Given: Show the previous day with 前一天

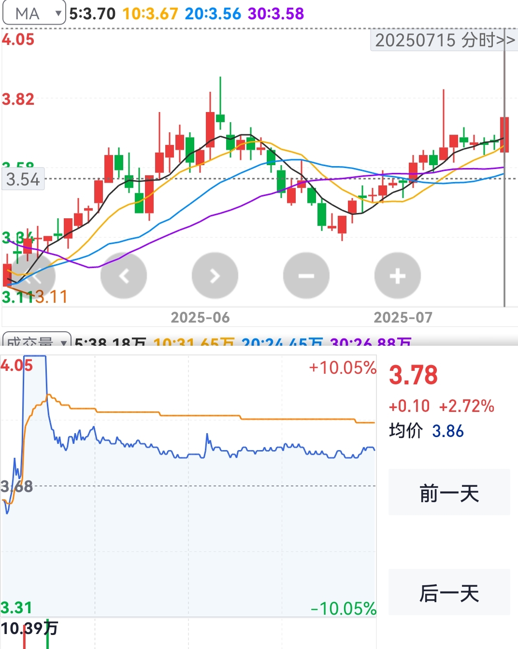Looking at the screenshot, I should point(449,493).
